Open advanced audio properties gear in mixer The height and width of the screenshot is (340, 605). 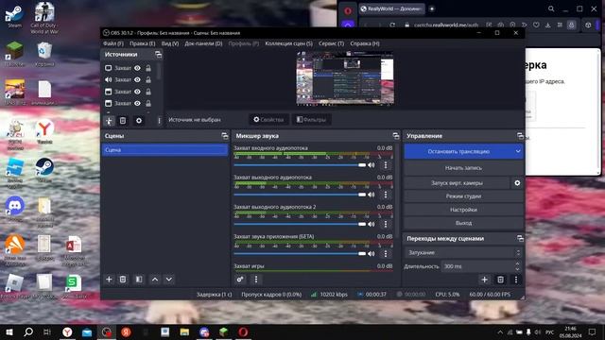pos(240,280)
